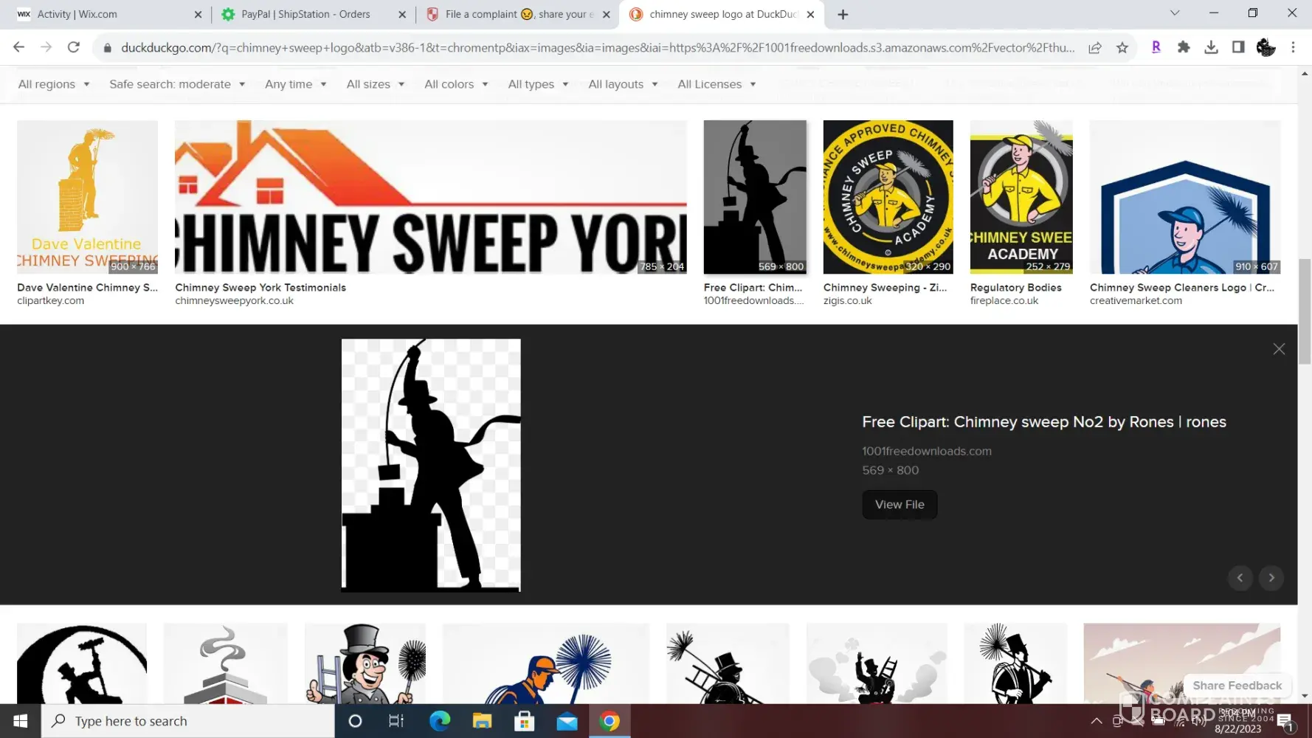
Task: Open the Chrome three-dot menu
Action: pos(1293,47)
